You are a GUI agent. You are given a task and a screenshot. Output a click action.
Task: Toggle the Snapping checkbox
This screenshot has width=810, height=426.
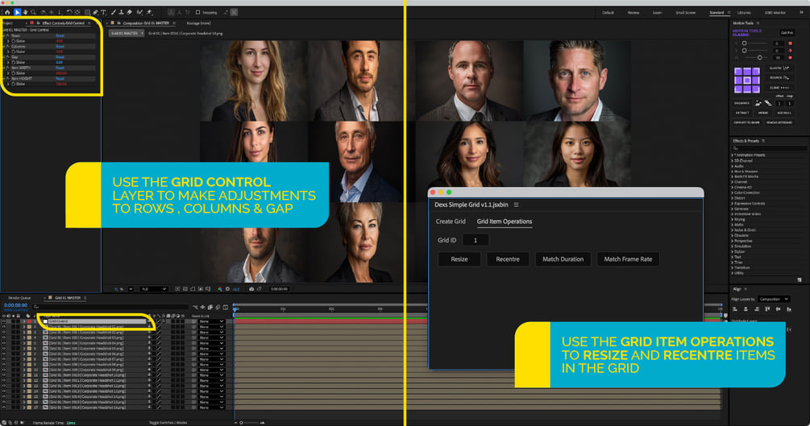197,12
